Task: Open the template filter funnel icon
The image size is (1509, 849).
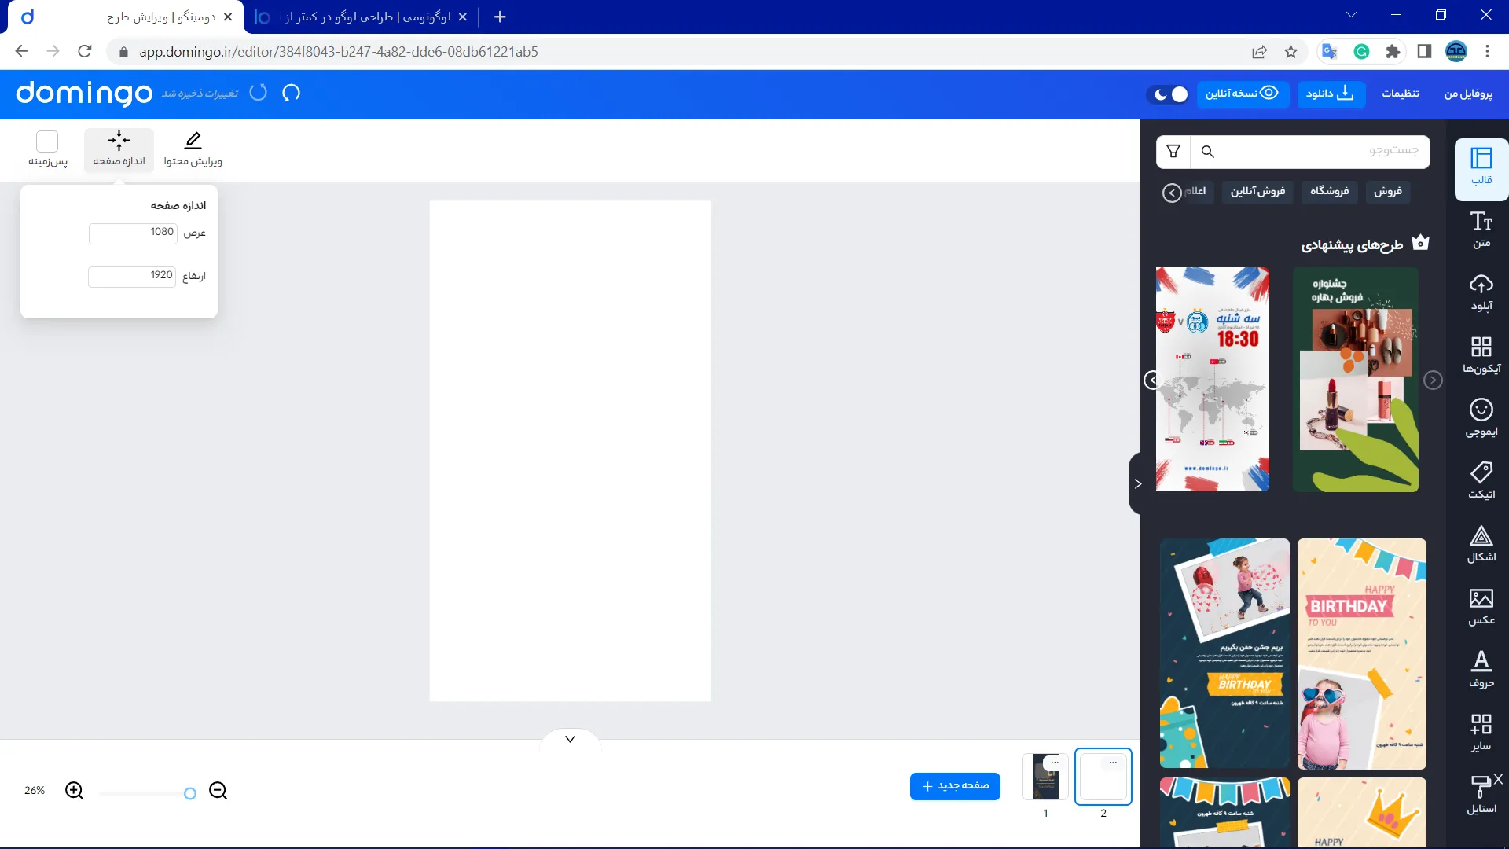Action: [1173, 152]
